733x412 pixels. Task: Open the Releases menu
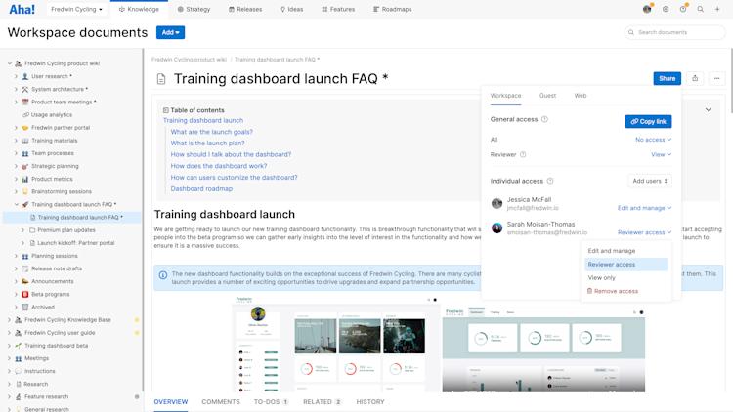(x=245, y=9)
